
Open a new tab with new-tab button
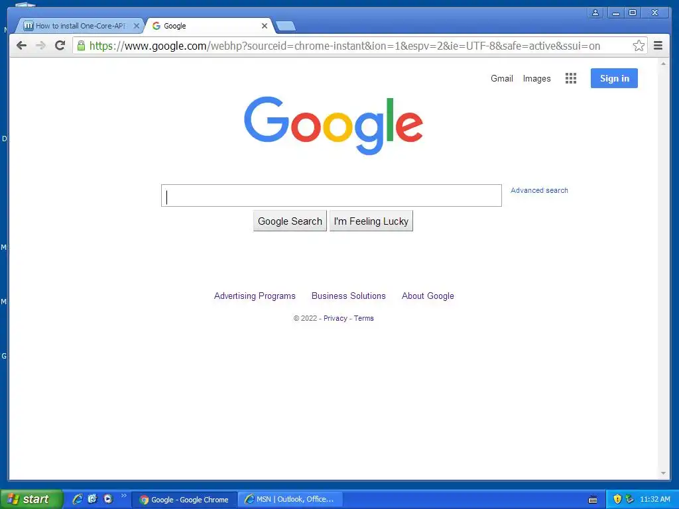click(x=286, y=26)
